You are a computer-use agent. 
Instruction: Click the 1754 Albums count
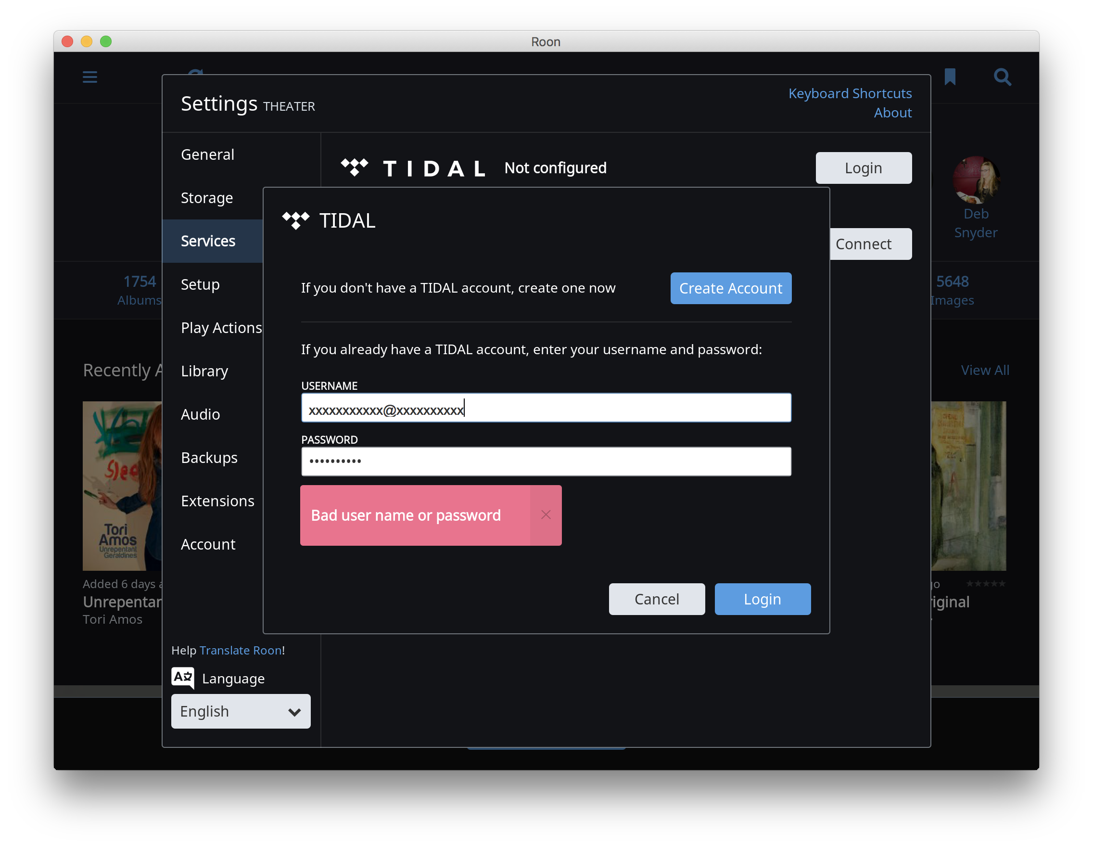(139, 290)
